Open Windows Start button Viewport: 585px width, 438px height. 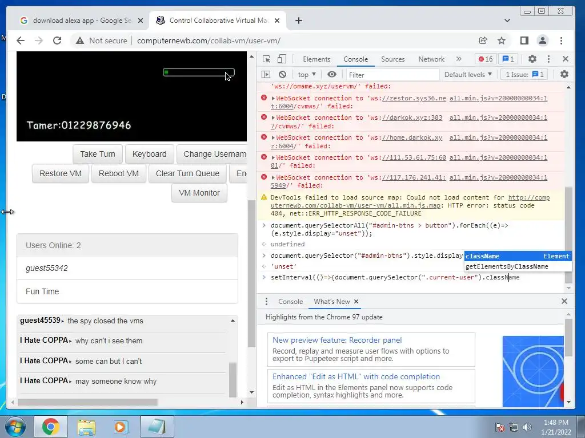pyautogui.click(x=15, y=427)
